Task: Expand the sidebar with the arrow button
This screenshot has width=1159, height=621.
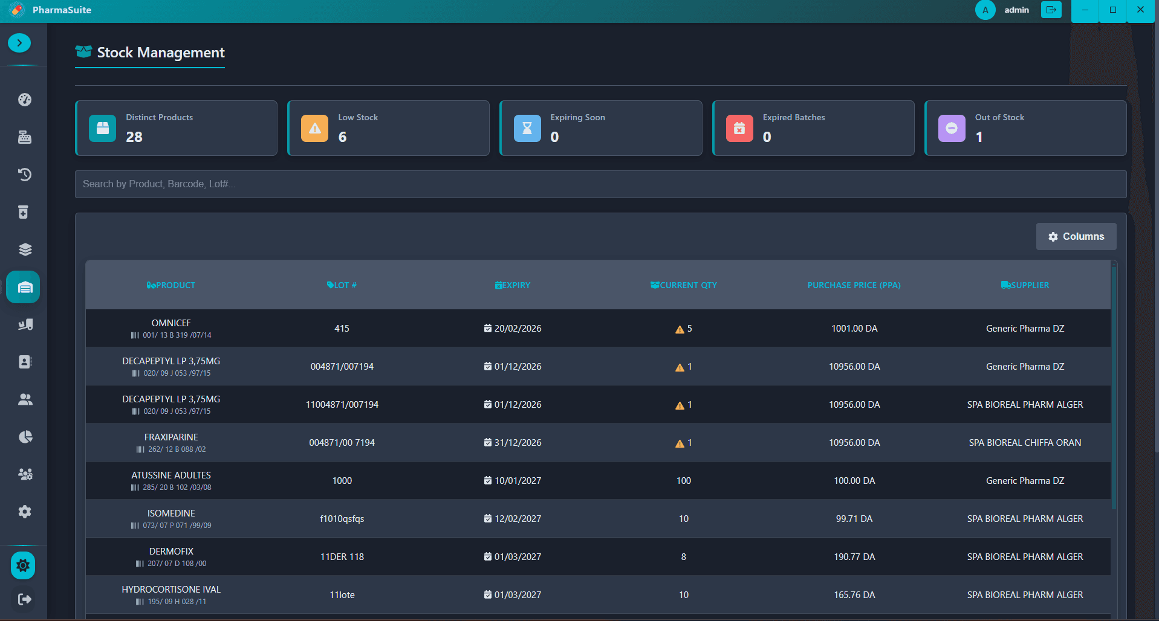Action: pyautogui.click(x=19, y=43)
